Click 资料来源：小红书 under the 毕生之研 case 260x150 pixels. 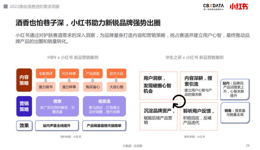[194, 137]
